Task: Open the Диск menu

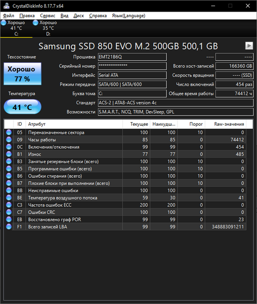Action: (x=78, y=16)
